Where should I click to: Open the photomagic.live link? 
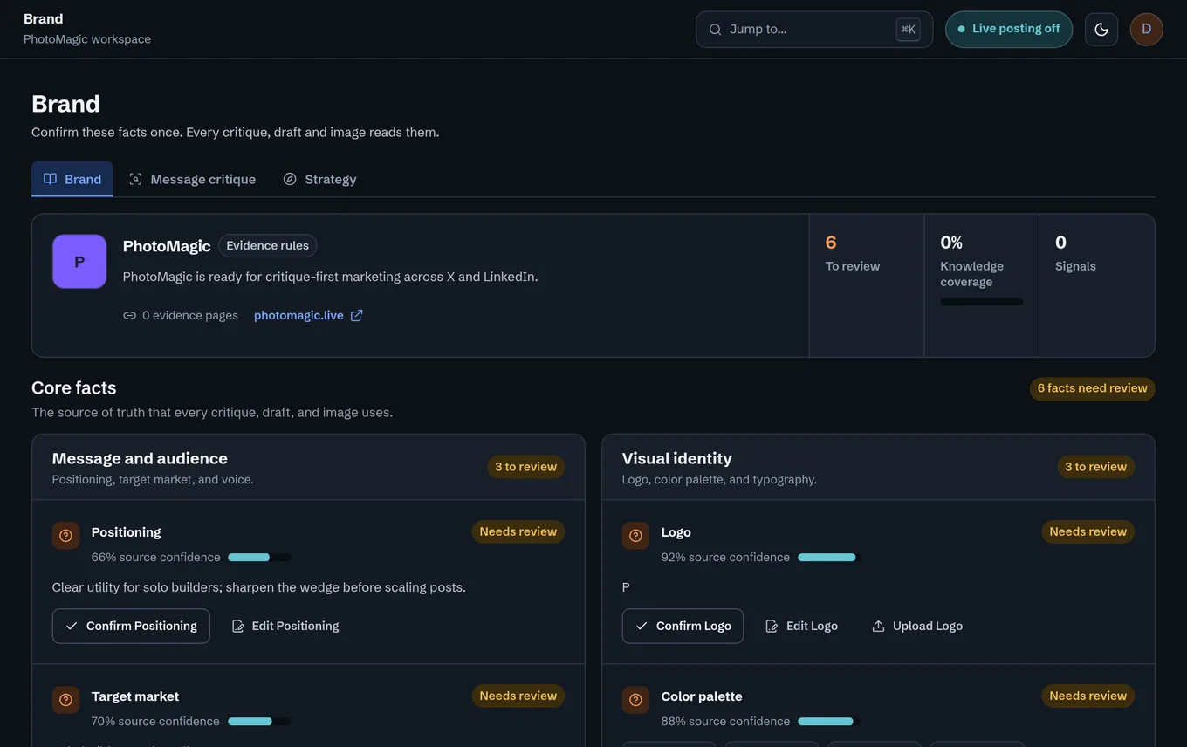[308, 316]
